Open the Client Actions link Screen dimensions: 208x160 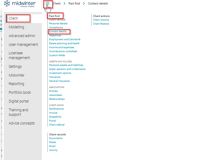[x=101, y=20]
